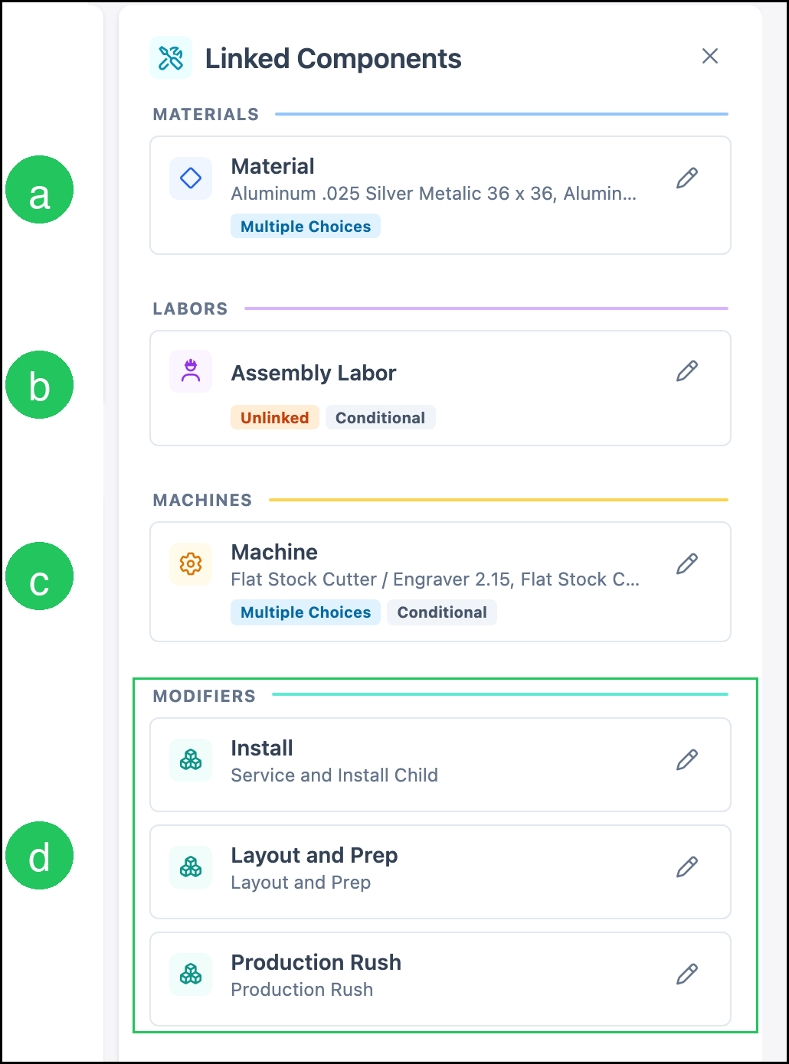Edit the Machine component pencil icon
Screen dimensions: 789x1064
(x=687, y=563)
